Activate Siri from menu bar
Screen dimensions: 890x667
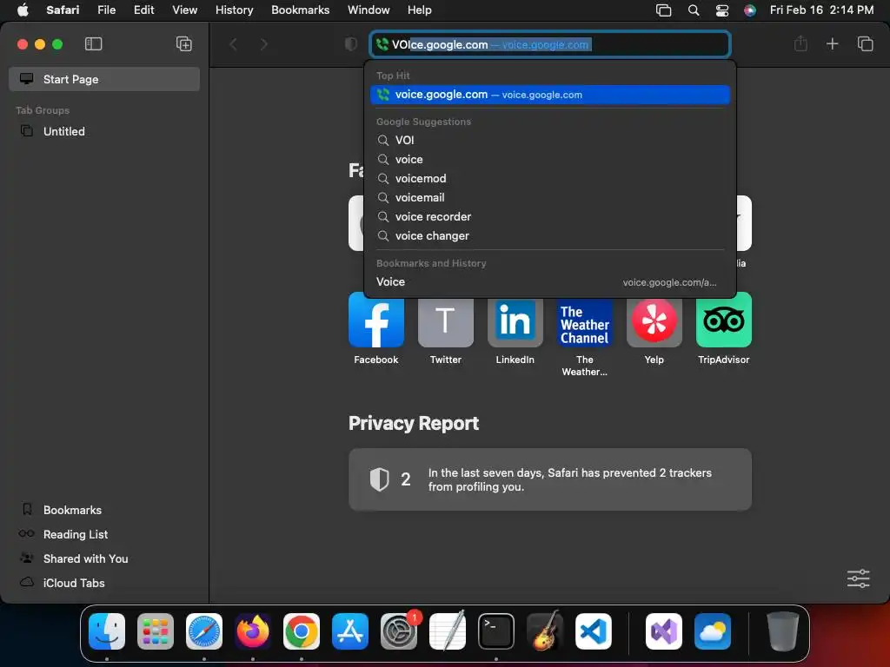[750, 10]
